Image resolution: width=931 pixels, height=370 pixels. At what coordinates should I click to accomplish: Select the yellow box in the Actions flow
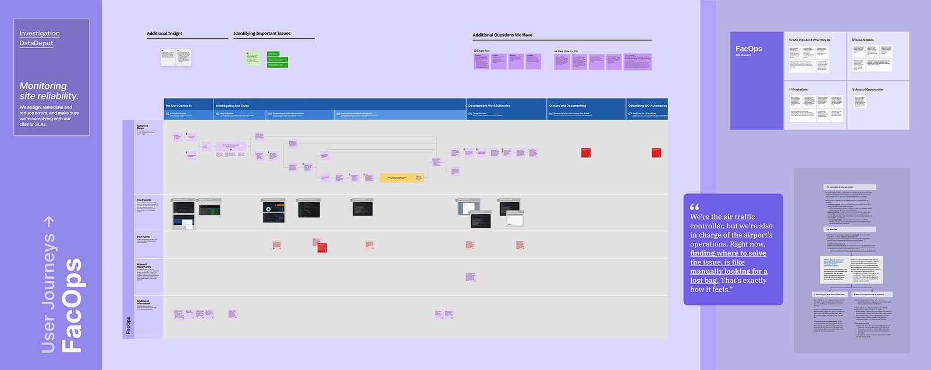coord(401,178)
